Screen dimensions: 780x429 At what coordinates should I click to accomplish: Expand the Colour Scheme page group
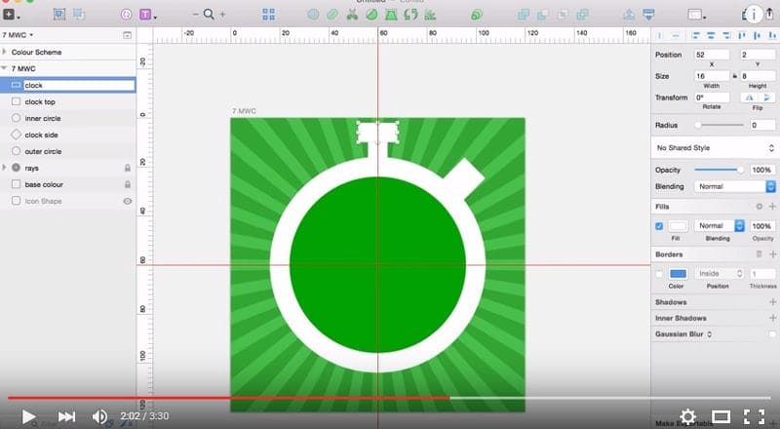(x=6, y=52)
